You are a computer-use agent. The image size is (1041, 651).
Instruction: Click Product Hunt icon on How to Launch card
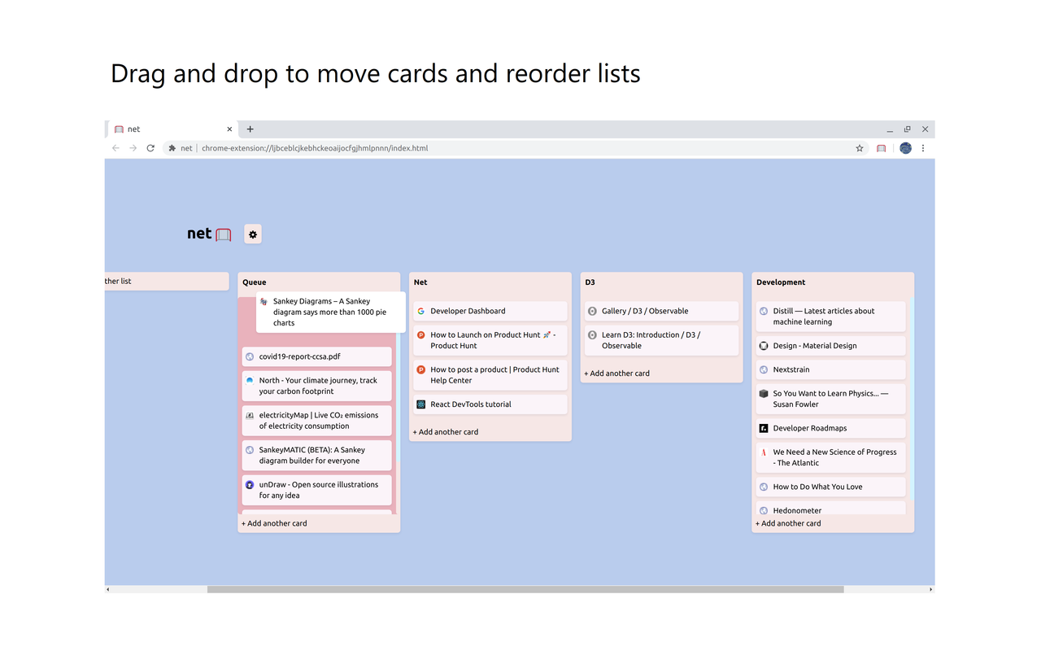click(x=420, y=334)
